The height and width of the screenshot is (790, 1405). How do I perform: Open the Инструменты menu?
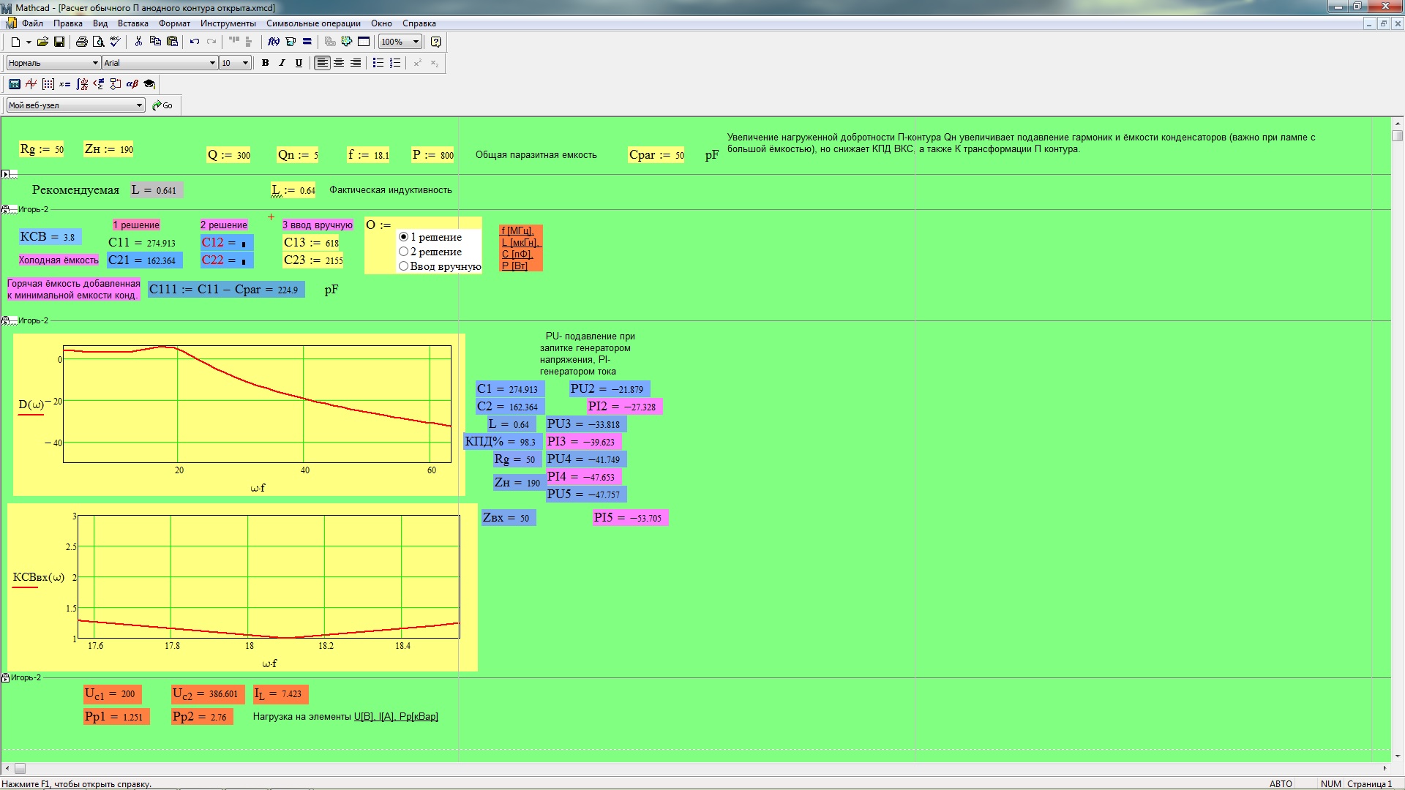[228, 23]
